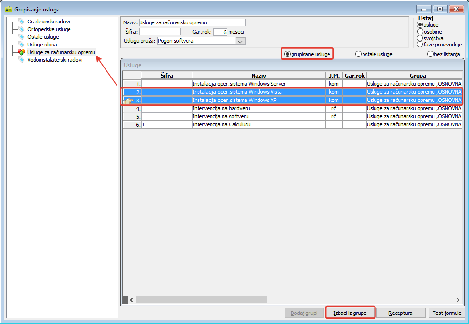Viewport: 469px width, 324px height.
Task: Open the 'Uslugu pruža' dropdown
Action: (x=241, y=41)
